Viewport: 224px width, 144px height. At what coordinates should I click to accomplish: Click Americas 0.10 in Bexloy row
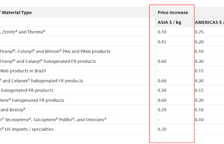tap(199, 110)
